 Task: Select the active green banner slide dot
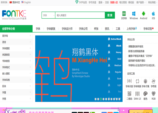(101, 99)
